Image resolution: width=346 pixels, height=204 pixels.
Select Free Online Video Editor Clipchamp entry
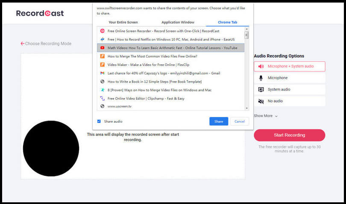(171, 98)
